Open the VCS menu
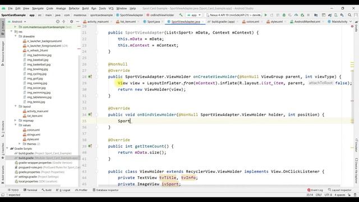This screenshot has width=359, height=202. click(x=111, y=8)
